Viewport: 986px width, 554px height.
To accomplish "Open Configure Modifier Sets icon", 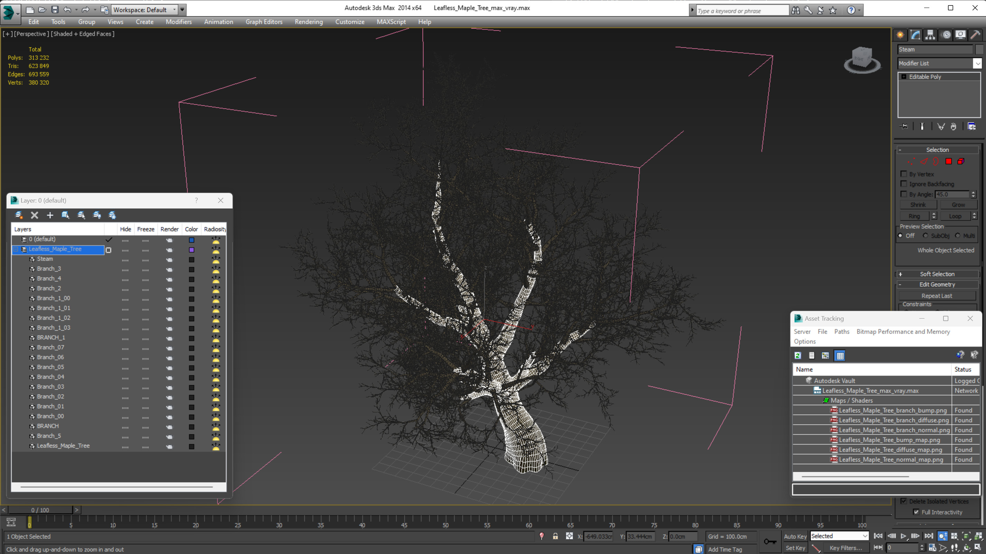I will coord(971,127).
